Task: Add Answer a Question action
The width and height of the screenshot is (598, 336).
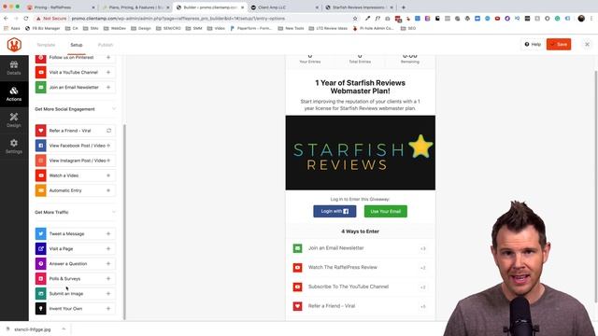Action: click(x=108, y=263)
